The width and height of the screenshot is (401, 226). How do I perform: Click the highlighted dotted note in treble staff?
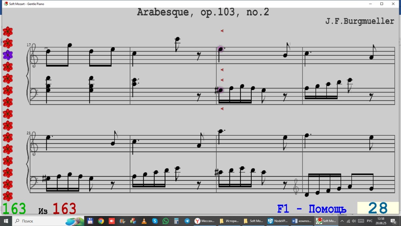[x=220, y=49]
